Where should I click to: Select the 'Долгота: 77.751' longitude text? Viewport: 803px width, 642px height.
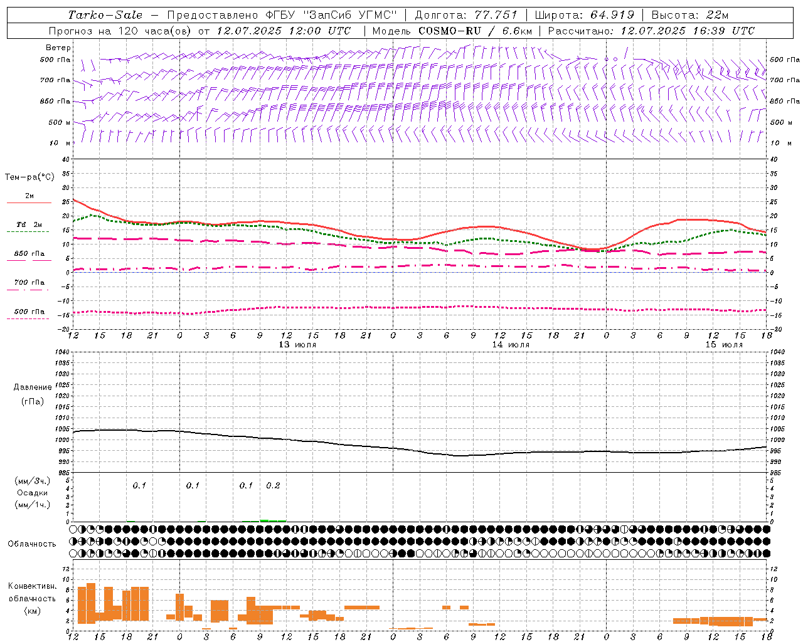tap(466, 15)
